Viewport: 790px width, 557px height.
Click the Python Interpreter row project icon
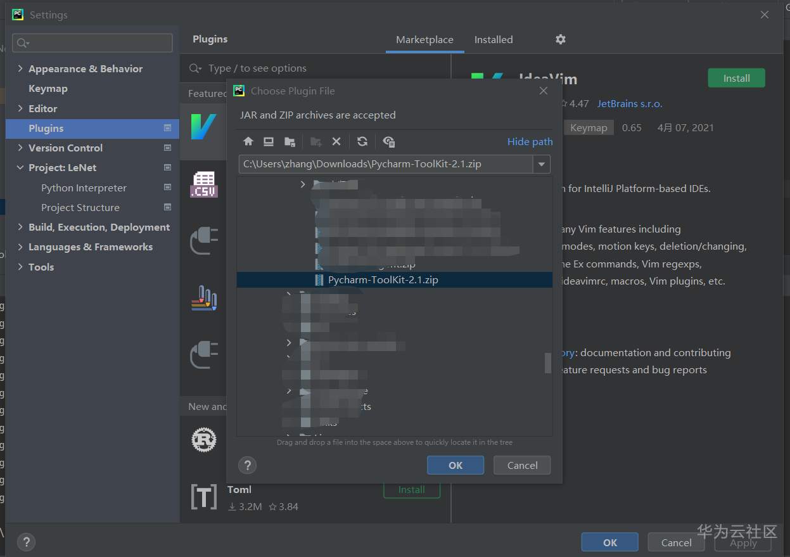pos(167,188)
